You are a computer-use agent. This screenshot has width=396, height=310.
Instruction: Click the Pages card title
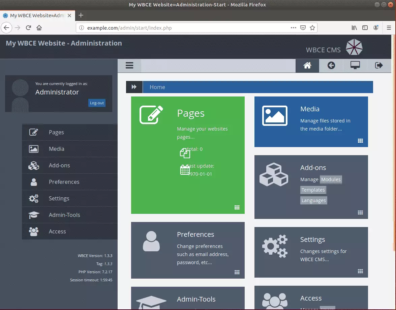(x=191, y=114)
